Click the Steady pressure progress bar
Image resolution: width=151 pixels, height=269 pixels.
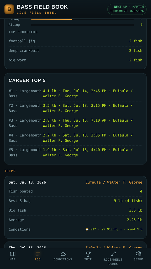tap(82, 19)
